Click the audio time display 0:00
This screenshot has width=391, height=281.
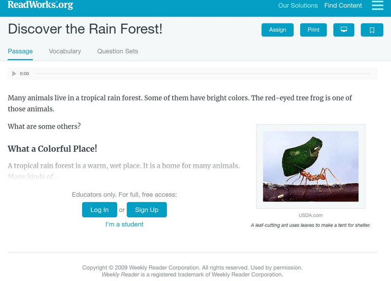click(24, 74)
